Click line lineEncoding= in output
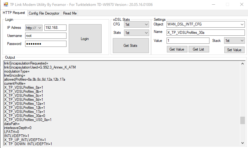248x148 pixels. (15, 75)
